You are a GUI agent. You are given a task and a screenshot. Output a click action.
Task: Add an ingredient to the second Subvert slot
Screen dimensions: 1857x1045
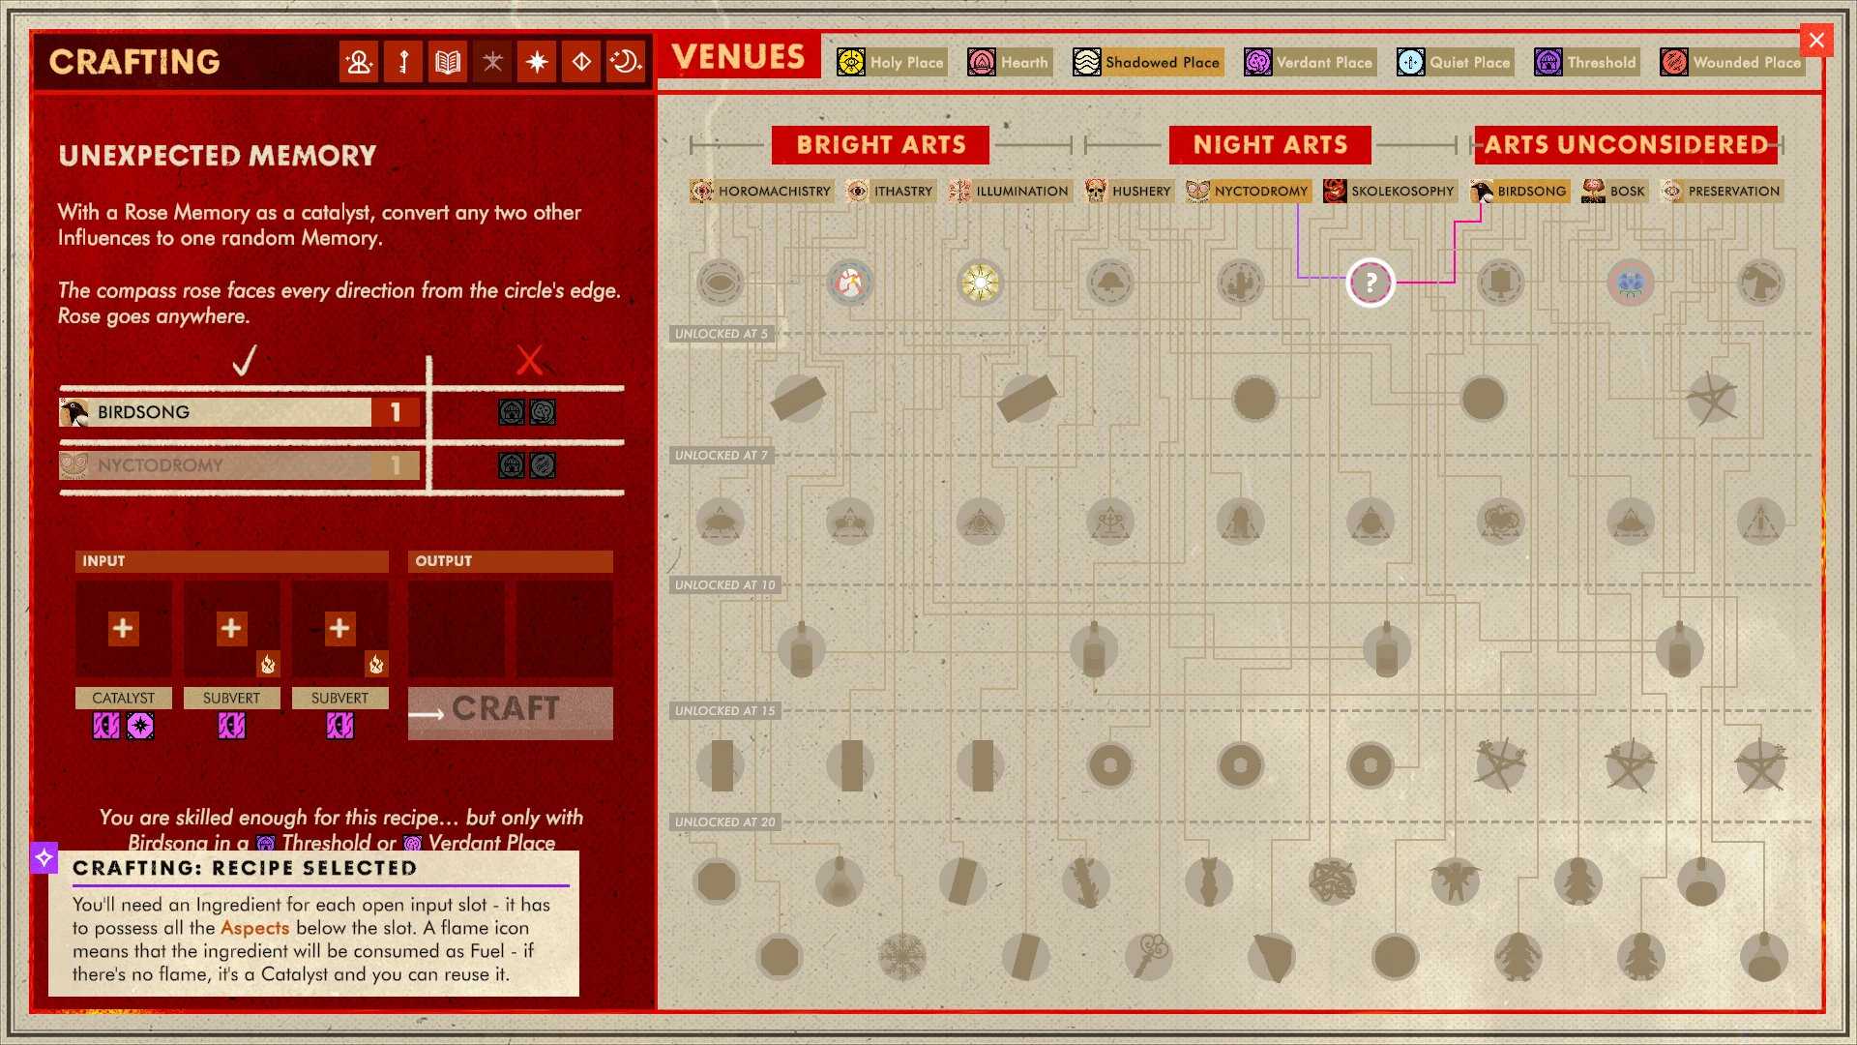pyautogui.click(x=339, y=628)
